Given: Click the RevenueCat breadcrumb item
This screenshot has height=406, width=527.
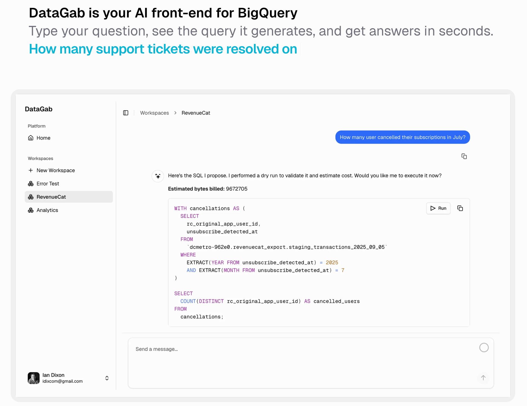Looking at the screenshot, I should (196, 113).
